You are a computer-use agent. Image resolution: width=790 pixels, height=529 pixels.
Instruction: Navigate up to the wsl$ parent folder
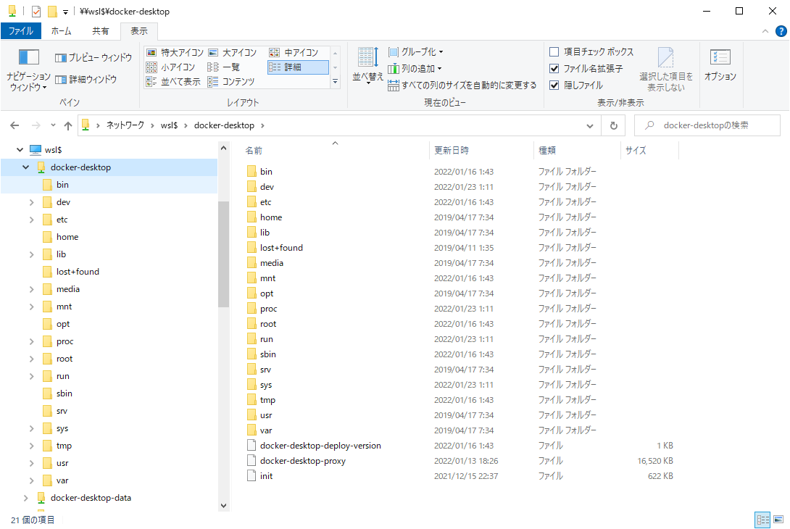click(67, 125)
